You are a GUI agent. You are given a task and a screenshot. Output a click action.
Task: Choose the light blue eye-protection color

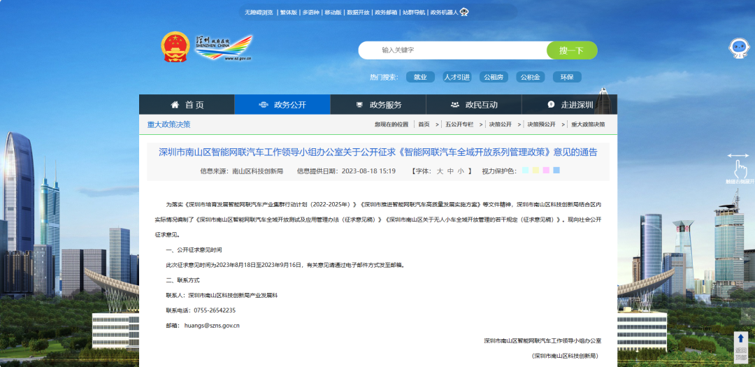[x=556, y=171]
